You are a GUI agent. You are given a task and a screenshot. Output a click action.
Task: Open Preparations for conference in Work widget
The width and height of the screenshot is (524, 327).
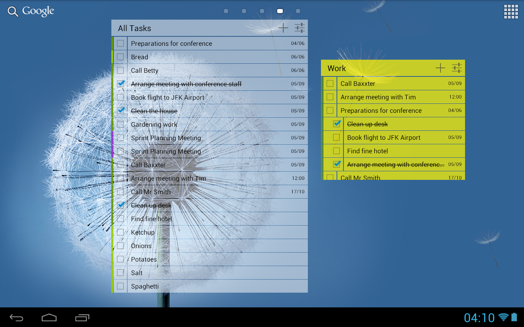(x=381, y=110)
